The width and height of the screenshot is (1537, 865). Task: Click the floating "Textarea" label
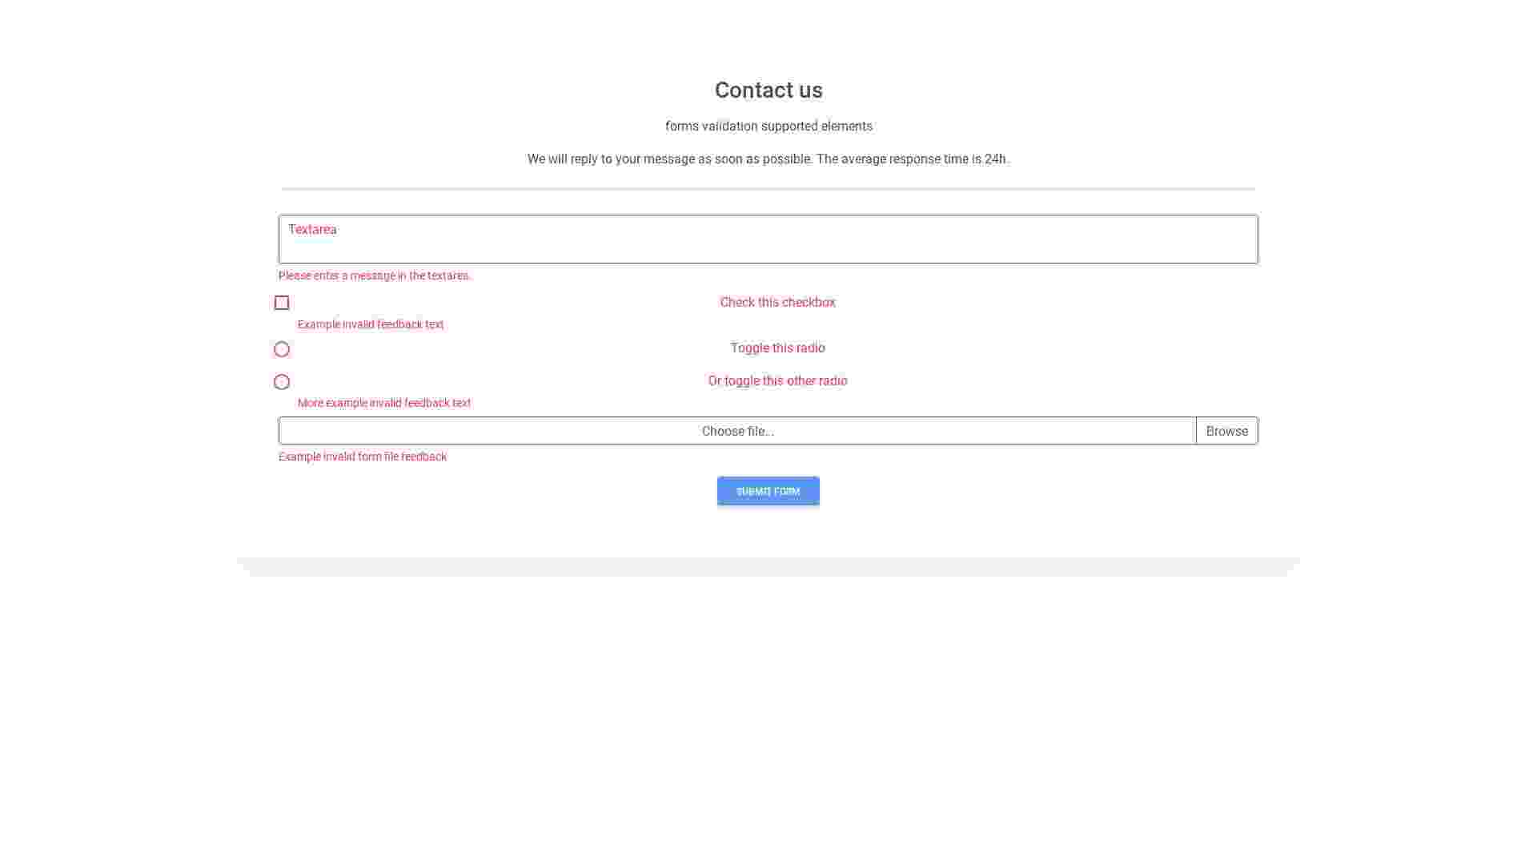tap(312, 230)
